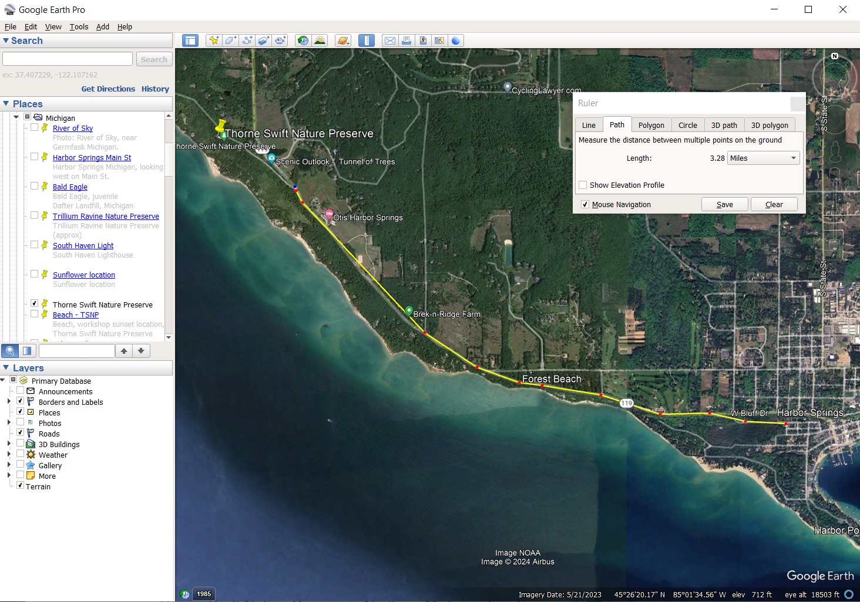Click the status bar text "Imagery Date: 5/21/2023"
This screenshot has width=860, height=602.
tap(560, 594)
